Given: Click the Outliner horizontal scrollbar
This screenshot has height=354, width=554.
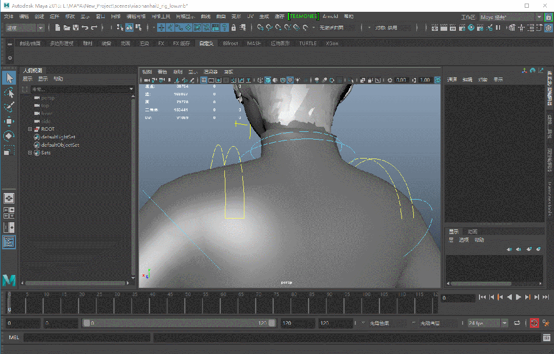Looking at the screenshot, I should tap(75, 283).
